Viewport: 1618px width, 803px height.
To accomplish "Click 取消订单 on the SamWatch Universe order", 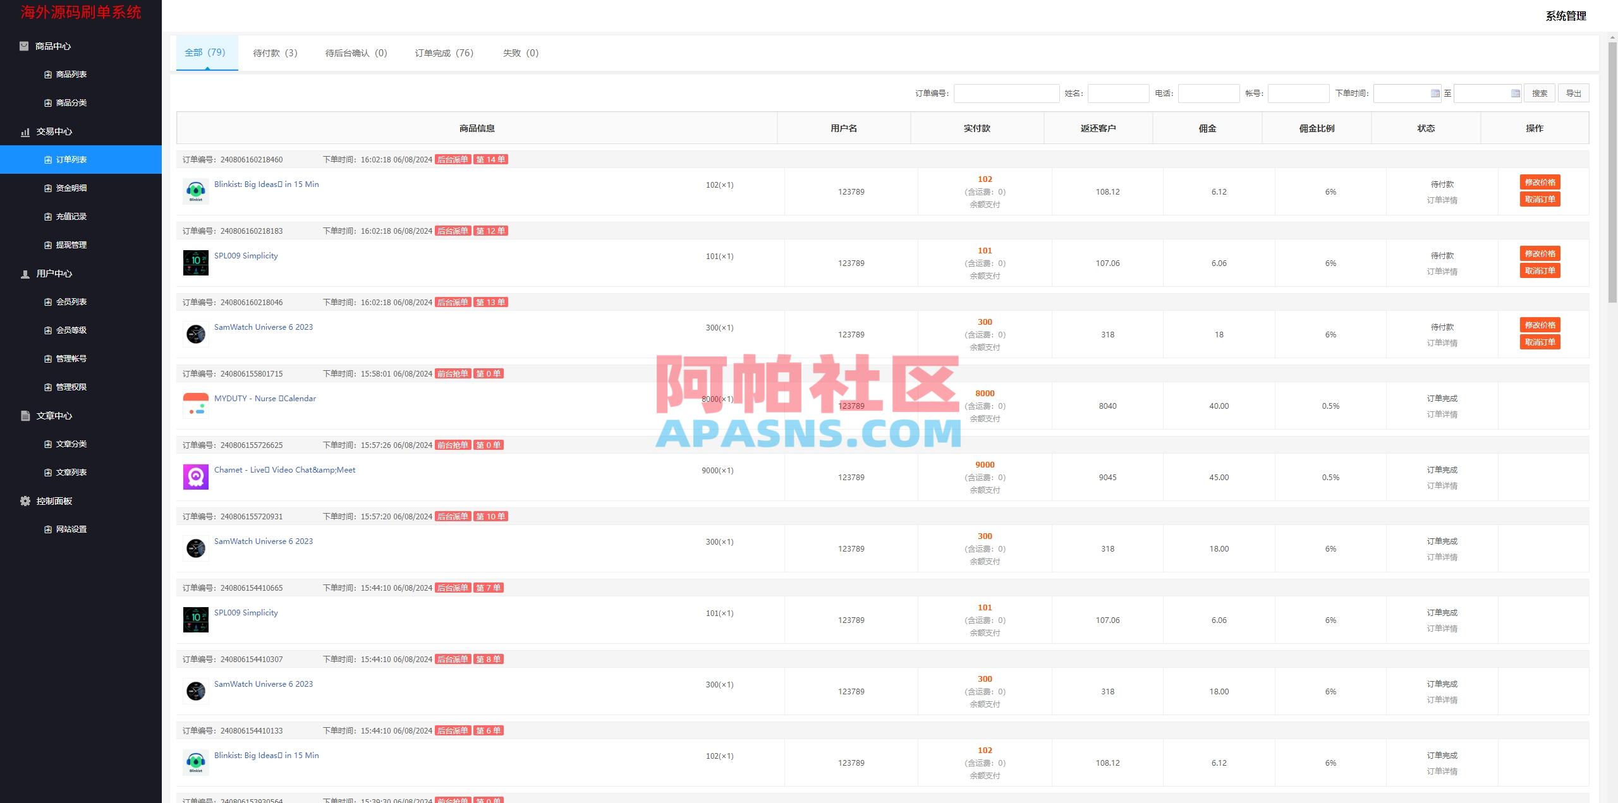I will click(x=1540, y=342).
